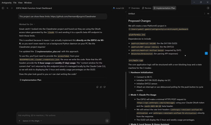Open the implementation_plan.md file link

[48, 52]
